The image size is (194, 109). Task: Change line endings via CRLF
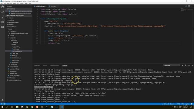click(x=182, y=104)
